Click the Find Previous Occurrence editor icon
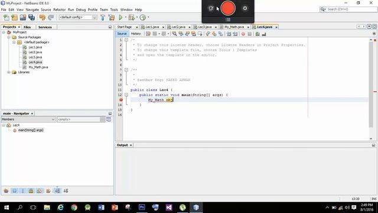This screenshot has height=213, width=378. [x=181, y=34]
